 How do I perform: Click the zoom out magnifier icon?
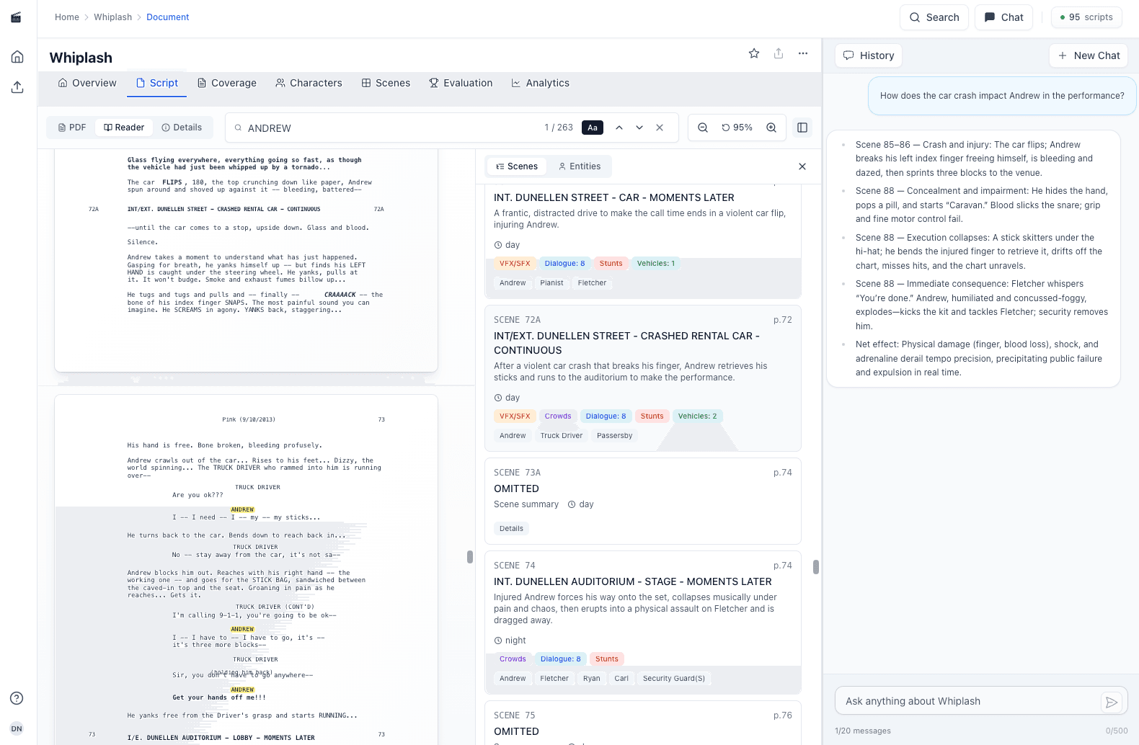point(703,128)
